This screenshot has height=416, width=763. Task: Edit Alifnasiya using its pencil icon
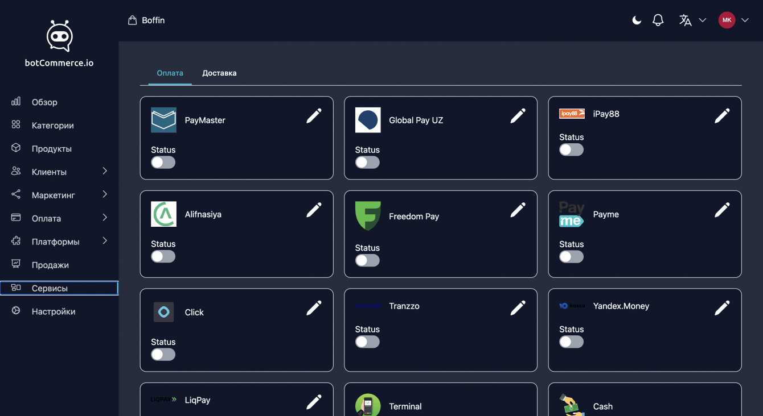pos(314,210)
